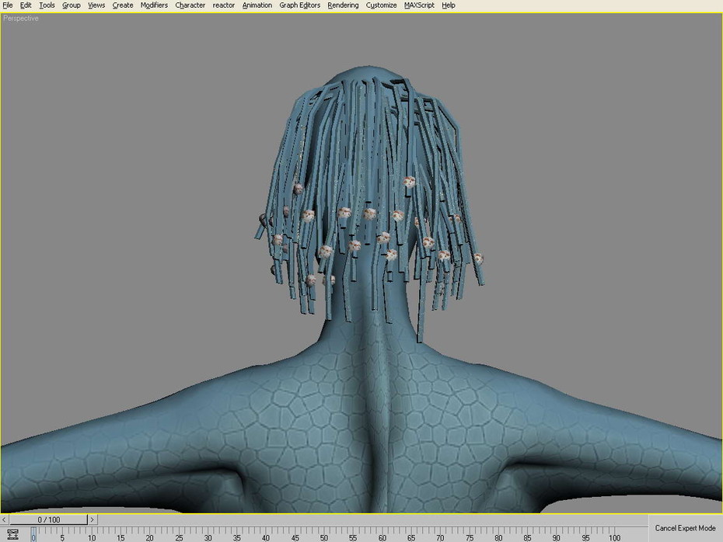Open the Views menu
Image resolution: width=723 pixels, height=542 pixels.
click(96, 5)
